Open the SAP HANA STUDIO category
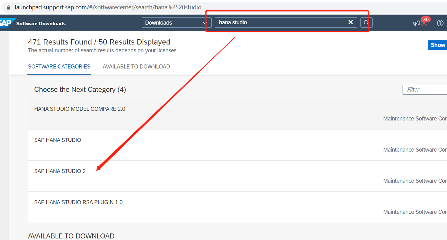 58,140
